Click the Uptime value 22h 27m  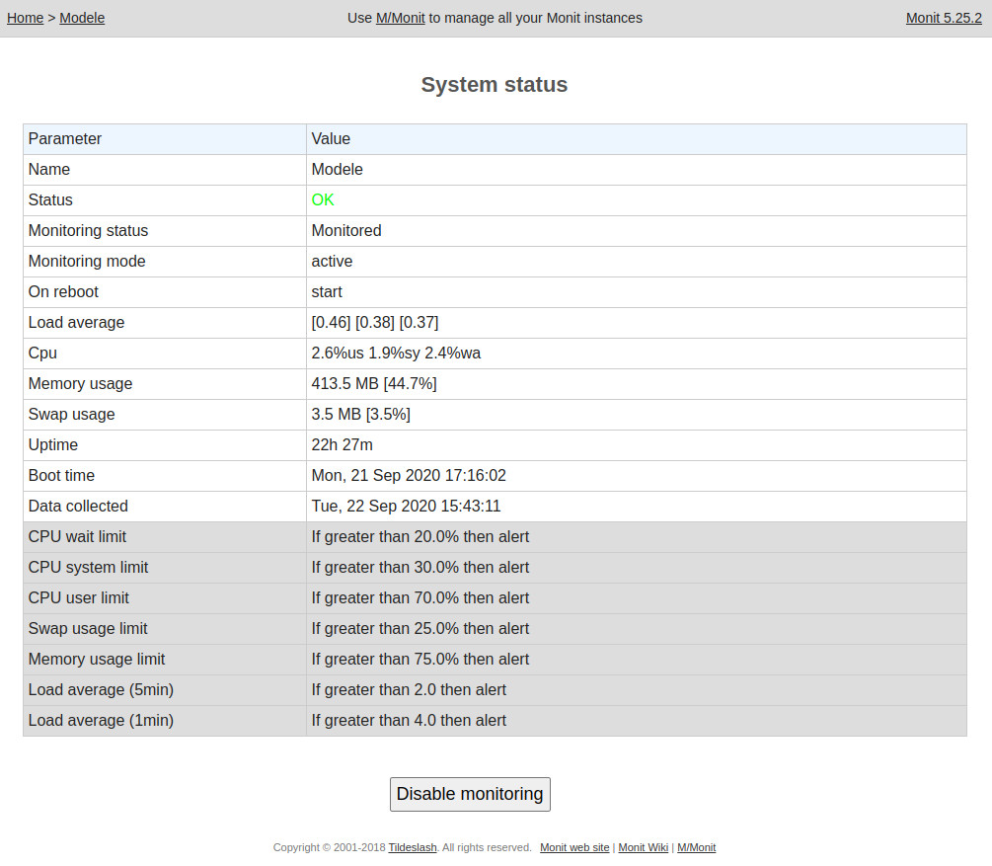tap(342, 445)
